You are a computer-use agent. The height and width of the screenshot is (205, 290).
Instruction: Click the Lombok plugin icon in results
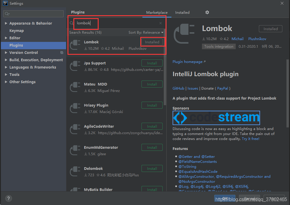(75, 45)
